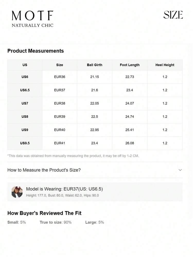Click the True to size fit rating
This screenshot has height=257, width=193.
[56, 222]
